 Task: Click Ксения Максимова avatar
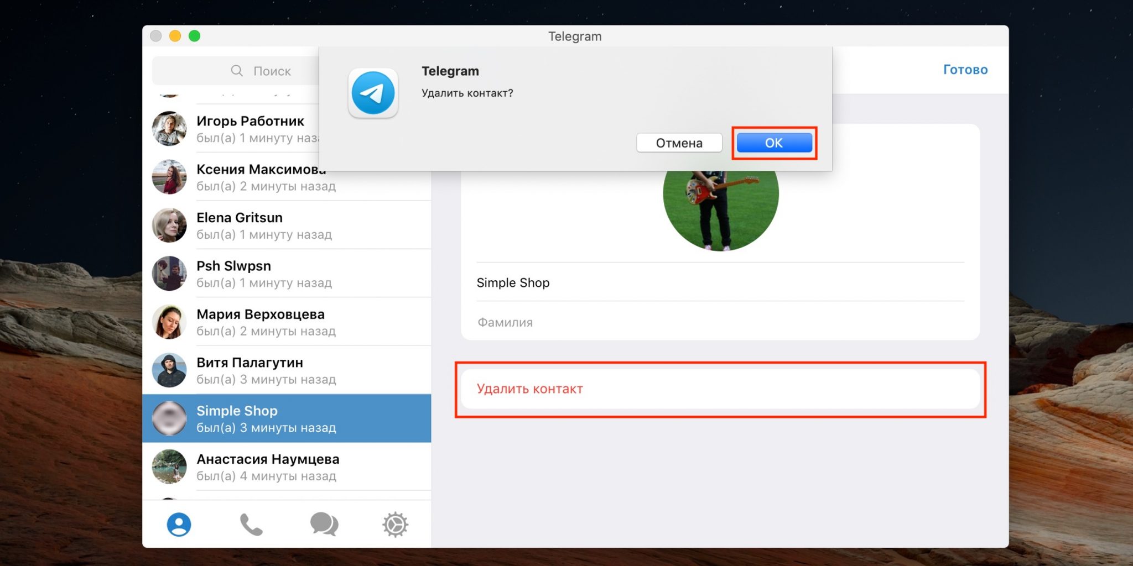coord(169,177)
